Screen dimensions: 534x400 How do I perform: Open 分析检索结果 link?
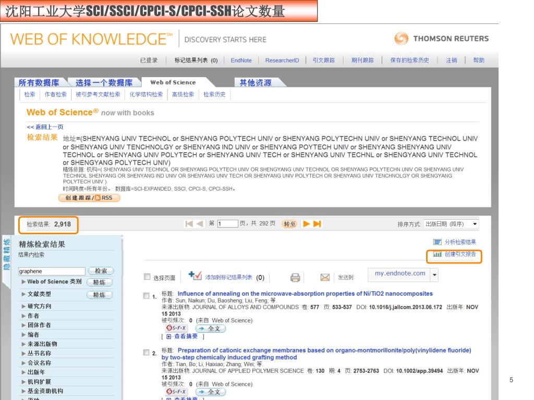coord(460,242)
